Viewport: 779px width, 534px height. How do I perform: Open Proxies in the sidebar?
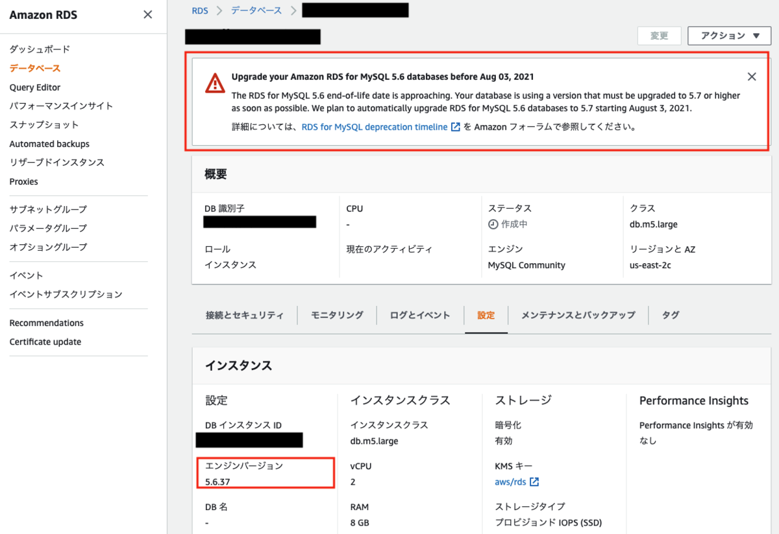coord(24,181)
